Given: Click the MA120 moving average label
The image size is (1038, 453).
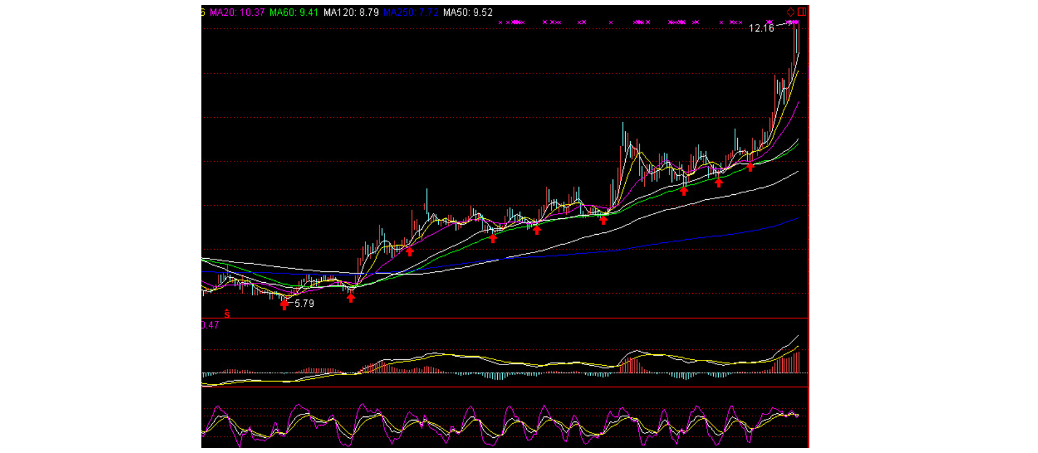Looking at the screenshot, I should (351, 13).
